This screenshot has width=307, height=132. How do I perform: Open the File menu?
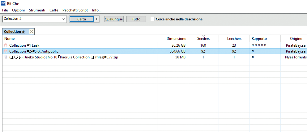(5, 10)
